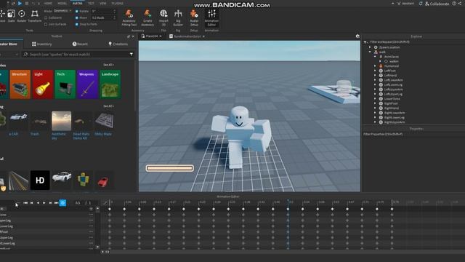This screenshot has height=262, width=465.
Task: Collapse the AnimSaves tree node
Action: point(375,57)
